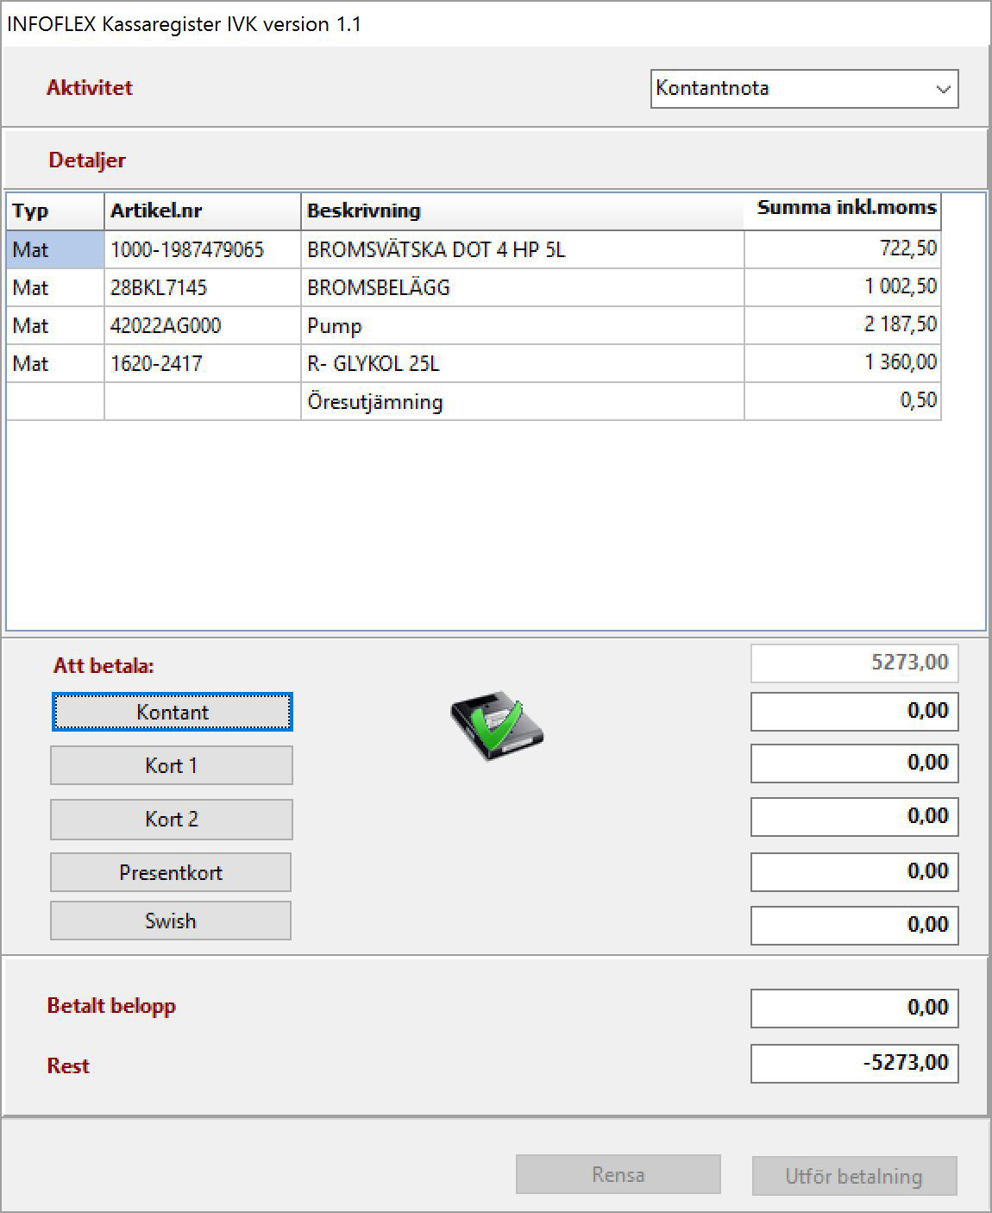992x1213 pixels.
Task: Select BROMSVÄTSKA DOT 4 HP 5L description
Action: coord(522,250)
